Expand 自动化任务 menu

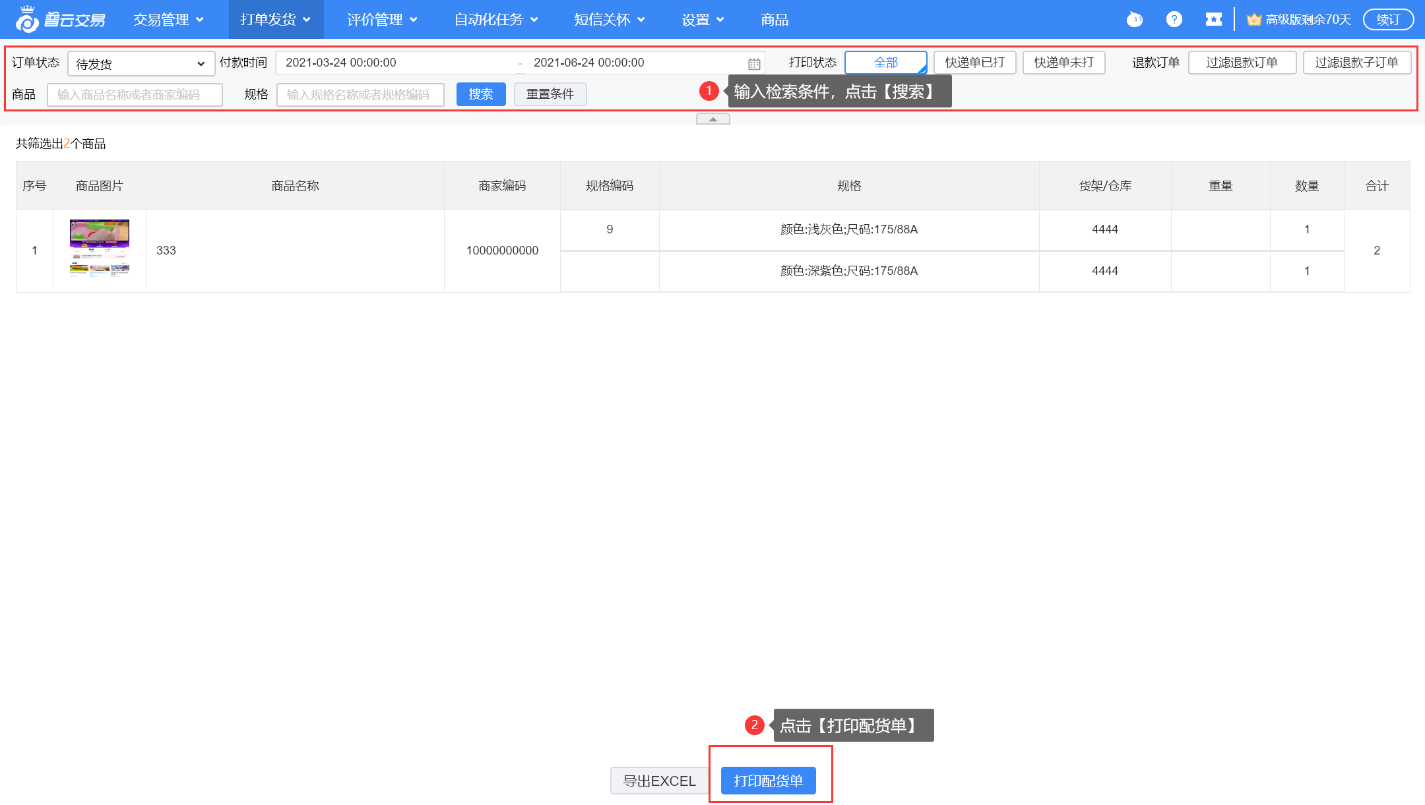[x=495, y=20]
